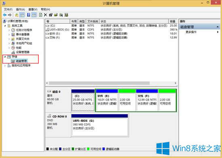This screenshot has width=222, height=158.
Task: Toggle the Show/Hide Console Tree toolbar icon
Action: point(22,15)
